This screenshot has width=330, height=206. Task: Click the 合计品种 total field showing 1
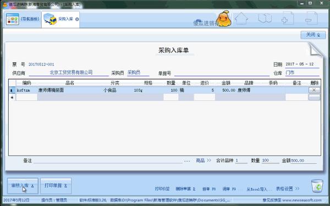241,160
